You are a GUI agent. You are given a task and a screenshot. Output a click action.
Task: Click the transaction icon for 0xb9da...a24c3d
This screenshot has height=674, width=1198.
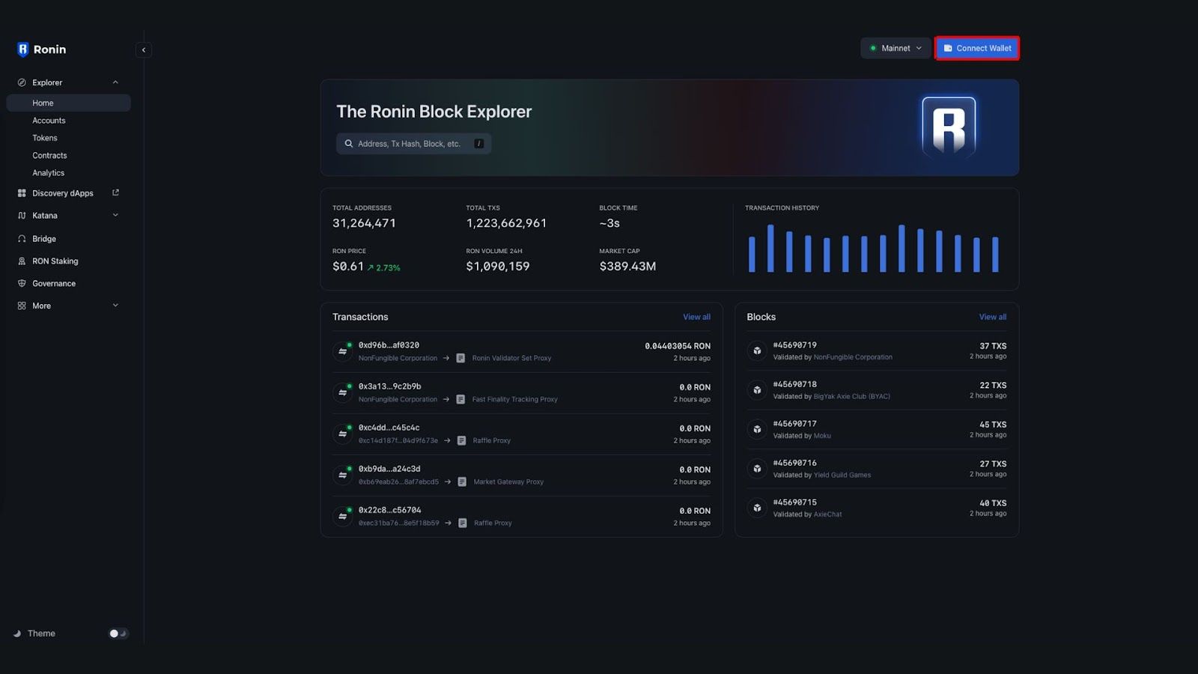coord(343,475)
